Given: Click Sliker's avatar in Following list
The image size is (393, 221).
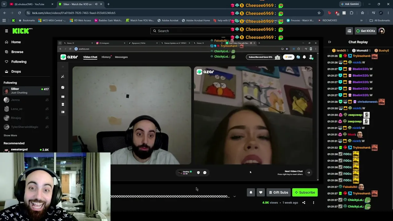Looking at the screenshot, I should 6,91.
